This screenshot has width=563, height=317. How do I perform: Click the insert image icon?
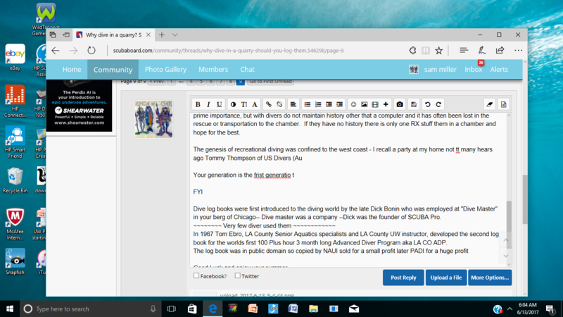click(364, 104)
